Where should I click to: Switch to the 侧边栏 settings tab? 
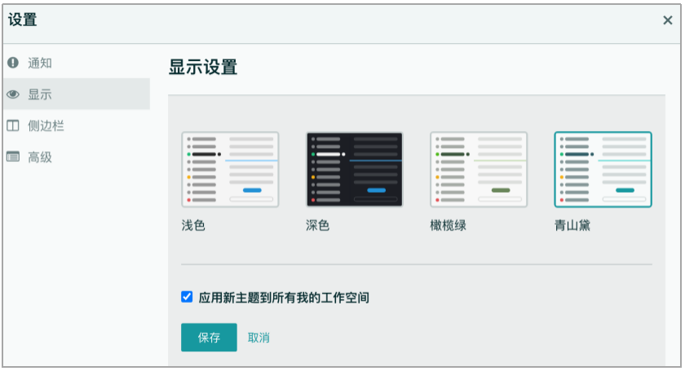tap(76, 125)
